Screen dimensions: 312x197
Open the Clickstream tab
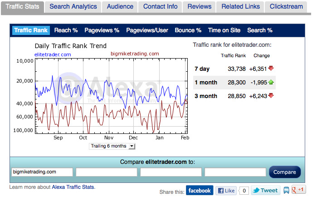[286, 7]
